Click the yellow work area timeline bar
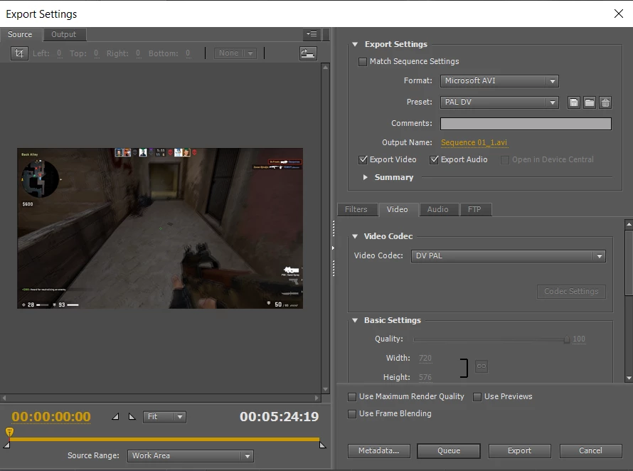633x471 pixels. 165,439
